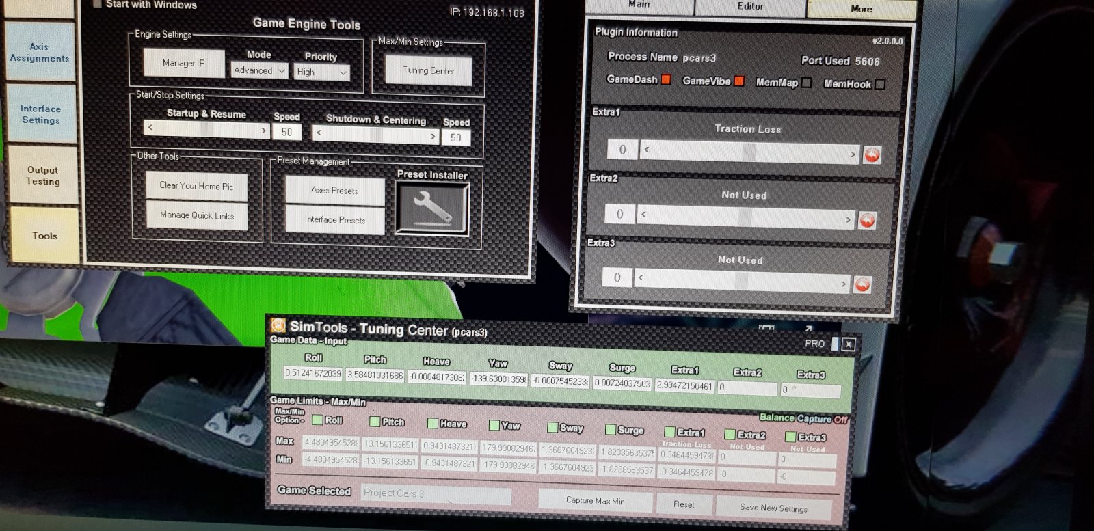Open the Mode dropdown set to Advanced
The width and height of the screenshot is (1094, 531).
click(259, 70)
